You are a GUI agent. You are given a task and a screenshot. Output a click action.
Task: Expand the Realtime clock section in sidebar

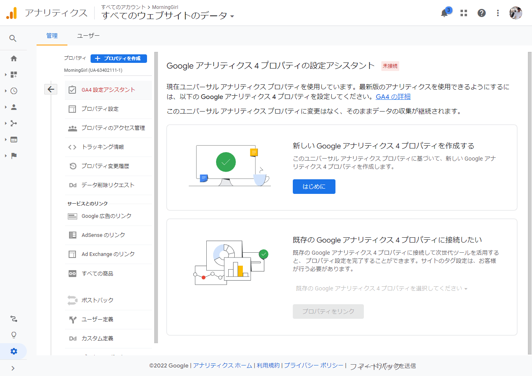coord(14,91)
